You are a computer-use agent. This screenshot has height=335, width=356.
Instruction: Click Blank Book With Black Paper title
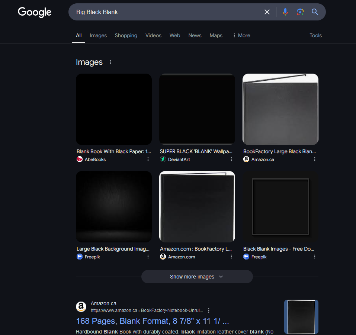click(114, 151)
